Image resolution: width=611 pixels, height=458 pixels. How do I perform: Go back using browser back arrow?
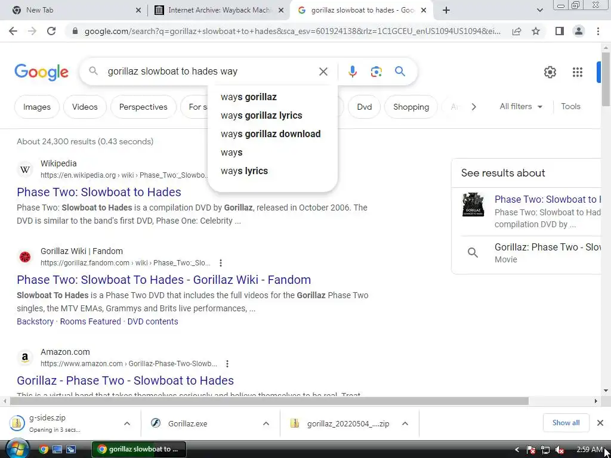click(x=13, y=31)
